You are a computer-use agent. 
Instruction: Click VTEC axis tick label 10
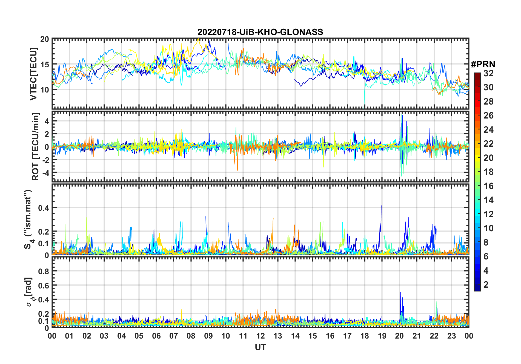click(45, 90)
